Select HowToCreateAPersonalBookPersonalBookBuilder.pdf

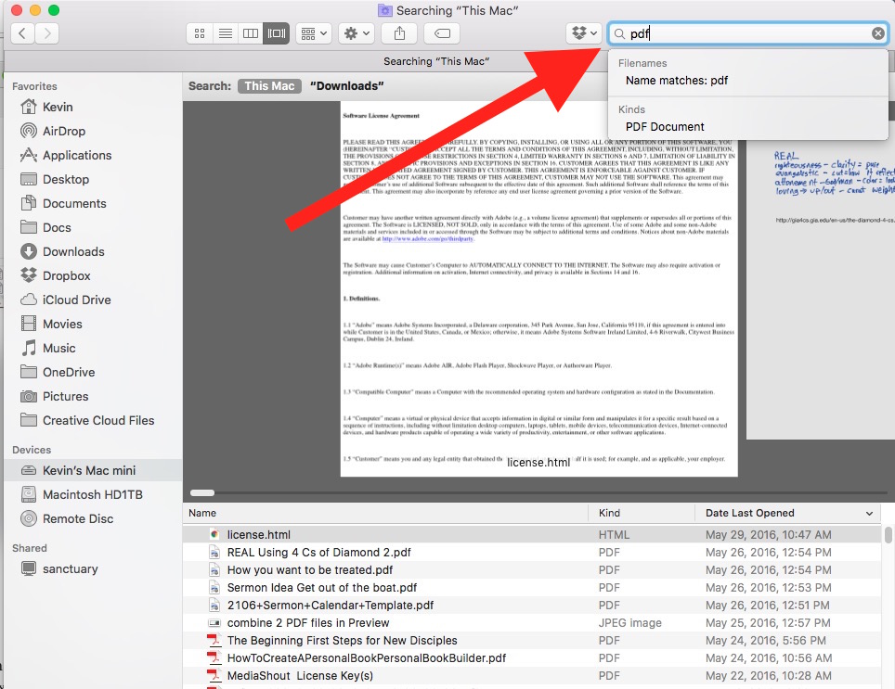point(532,658)
